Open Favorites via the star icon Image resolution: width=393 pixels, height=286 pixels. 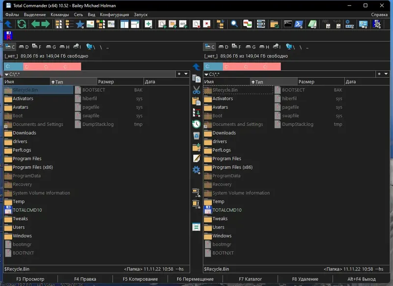[x=79, y=24]
